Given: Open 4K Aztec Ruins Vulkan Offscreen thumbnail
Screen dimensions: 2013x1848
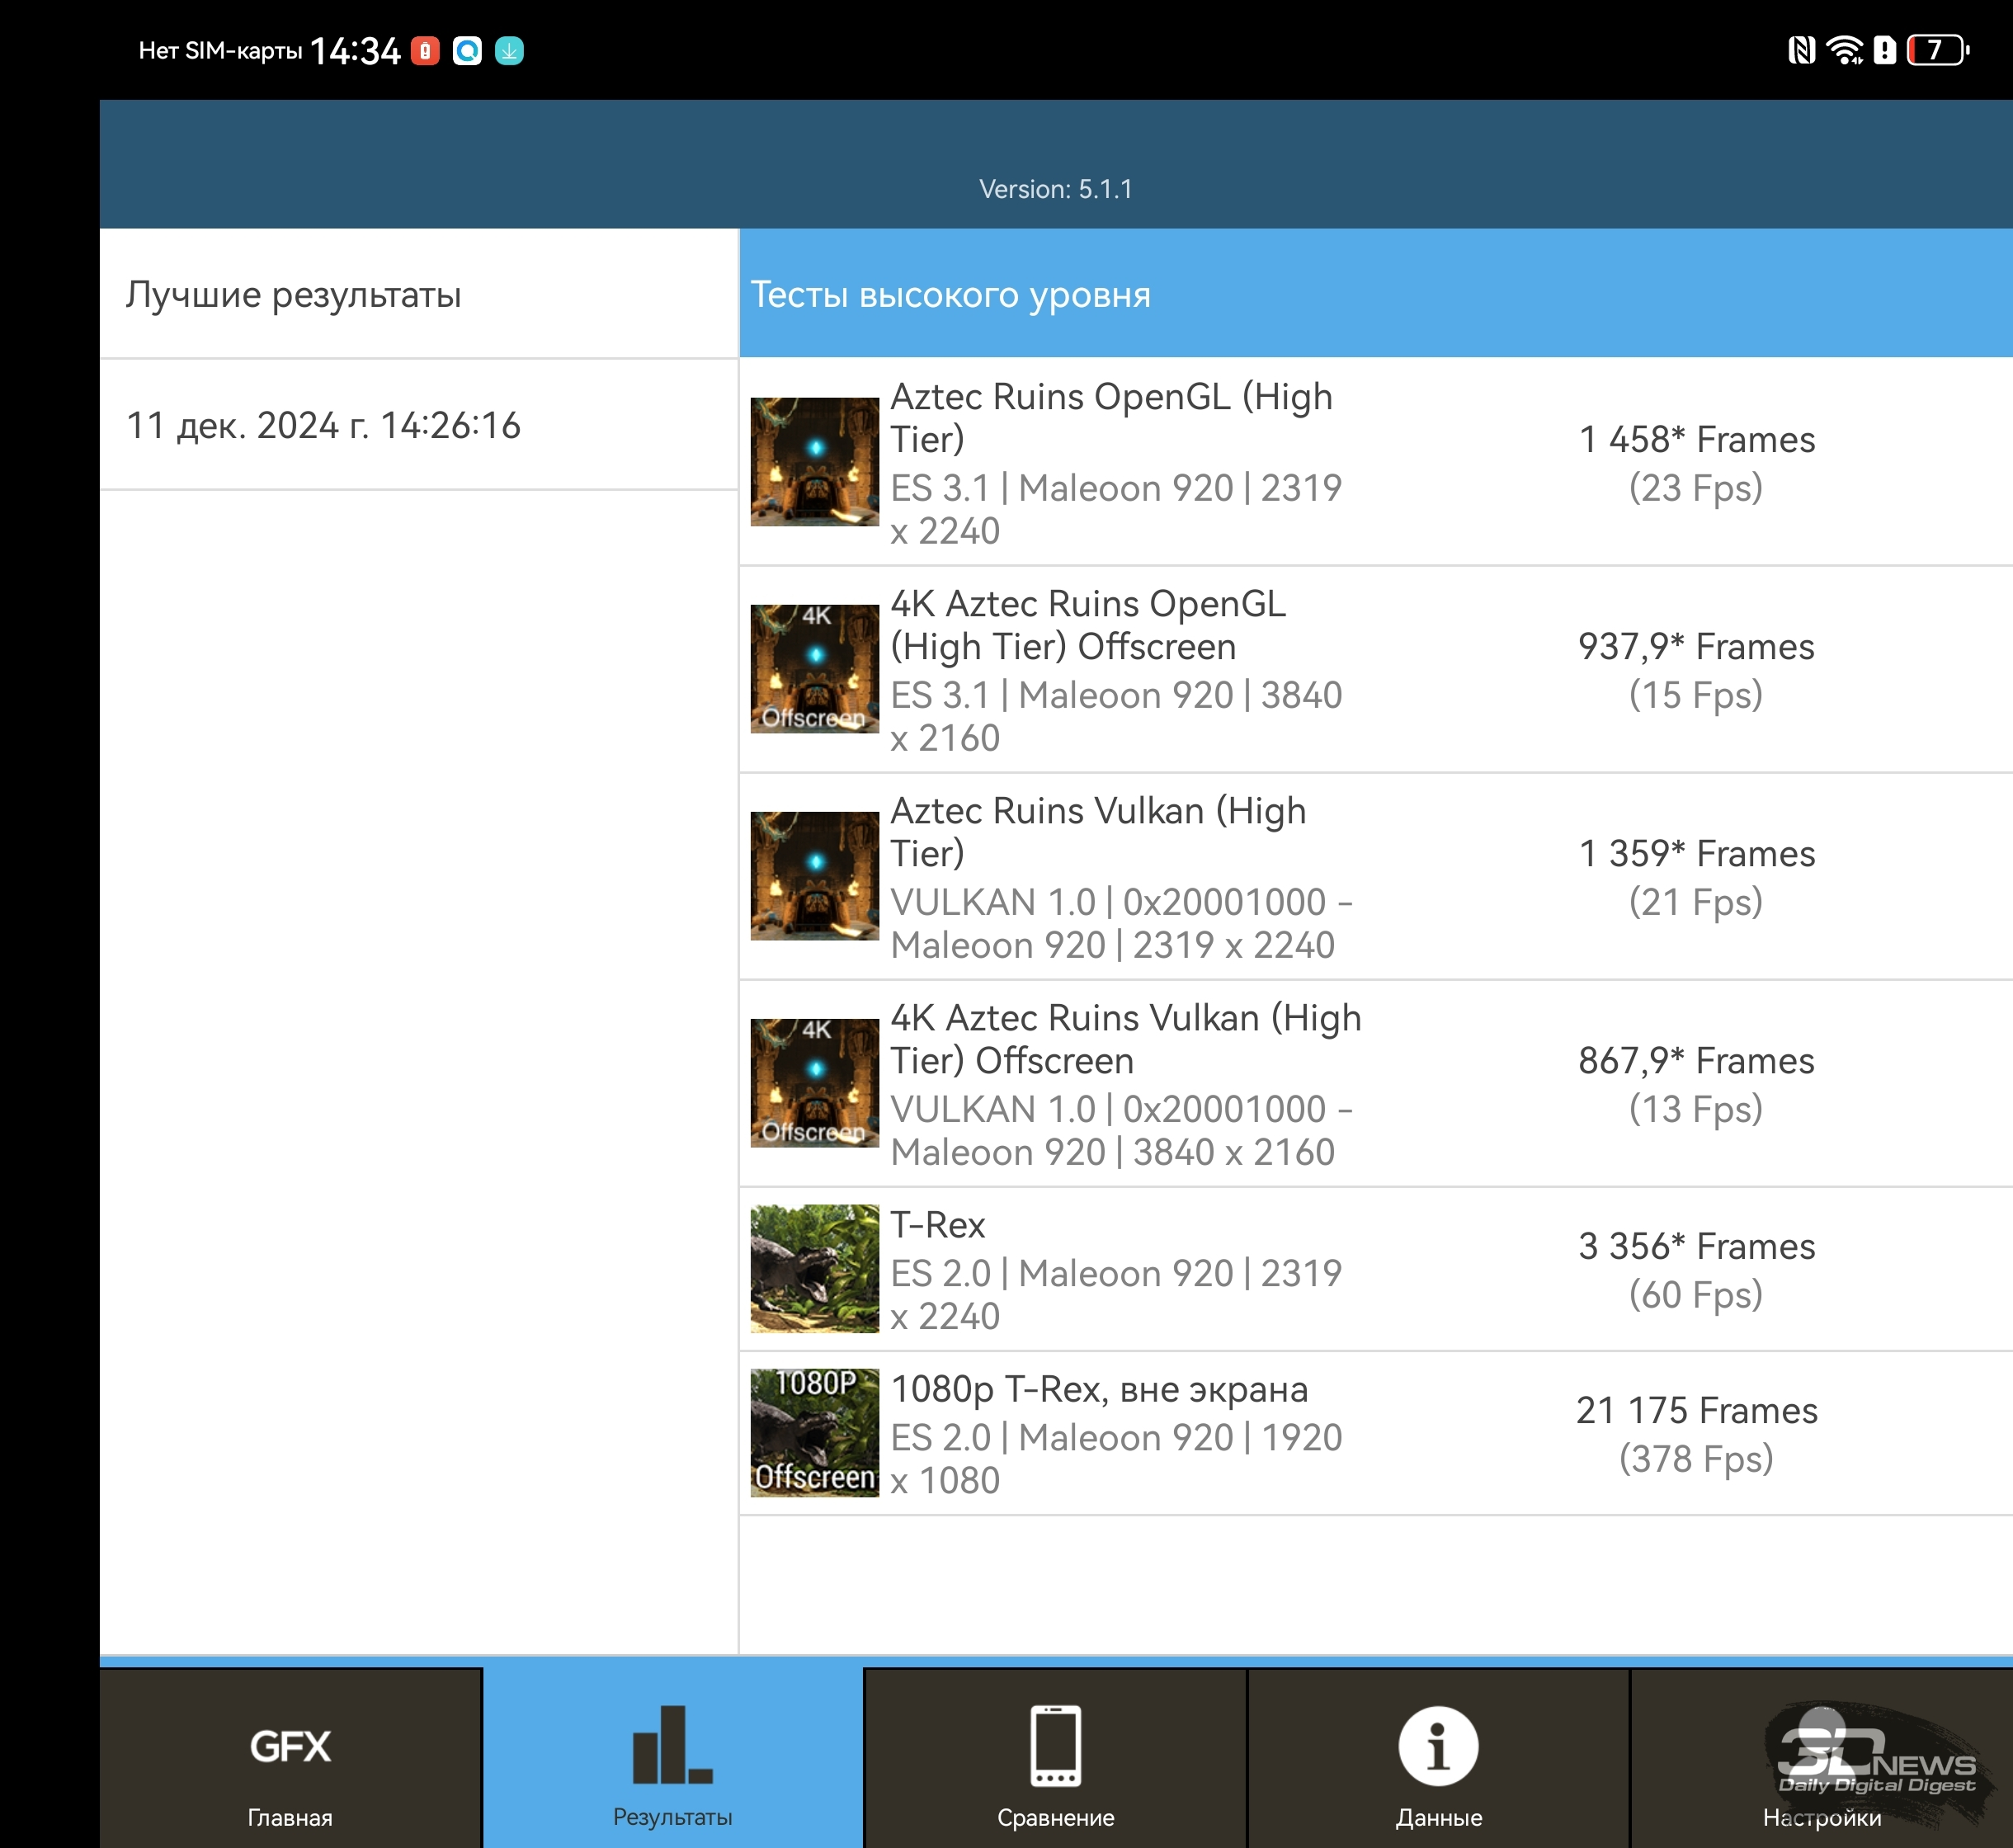Looking at the screenshot, I should (x=815, y=1083).
